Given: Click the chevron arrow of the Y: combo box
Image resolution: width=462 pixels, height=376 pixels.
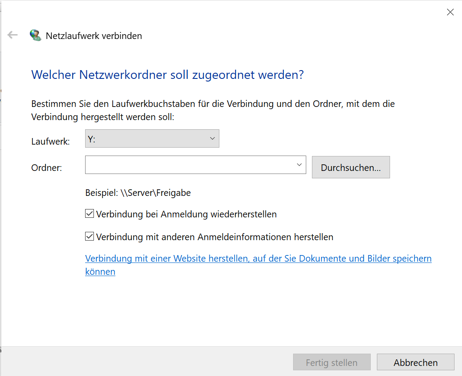Looking at the screenshot, I should pyautogui.click(x=212, y=139).
